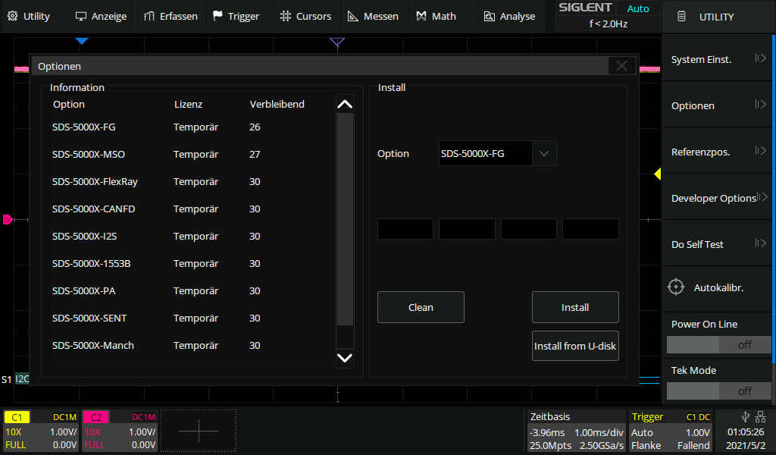776x455 pixels.
Task: Click the fourth license key field
Action: pos(590,229)
